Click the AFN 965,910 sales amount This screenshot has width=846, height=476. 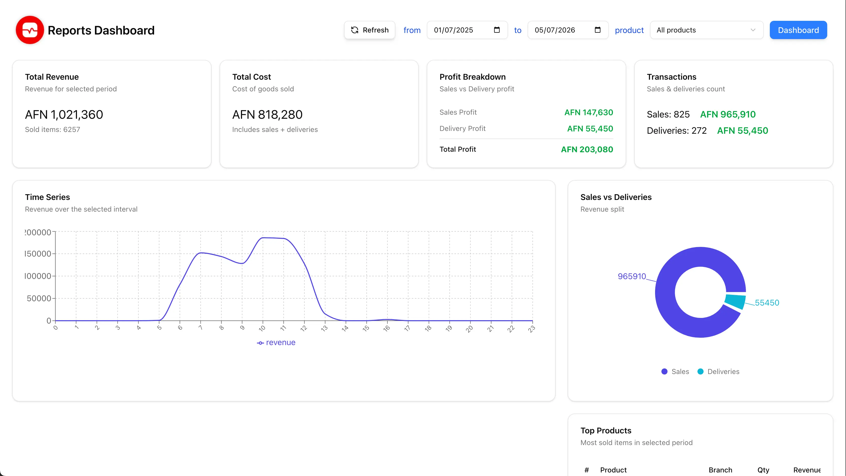pos(728,114)
